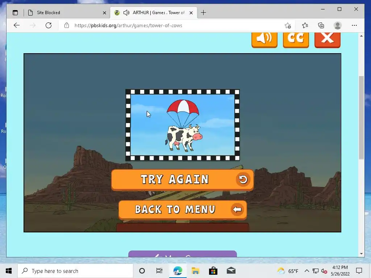The image size is (371, 278).
Task: Open the Favorites list
Action: [305, 25]
